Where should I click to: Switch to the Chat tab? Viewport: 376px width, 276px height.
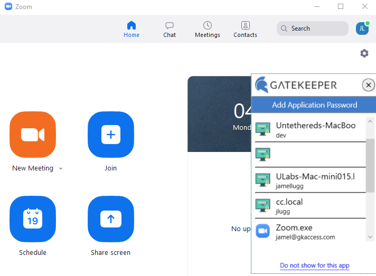click(x=170, y=29)
